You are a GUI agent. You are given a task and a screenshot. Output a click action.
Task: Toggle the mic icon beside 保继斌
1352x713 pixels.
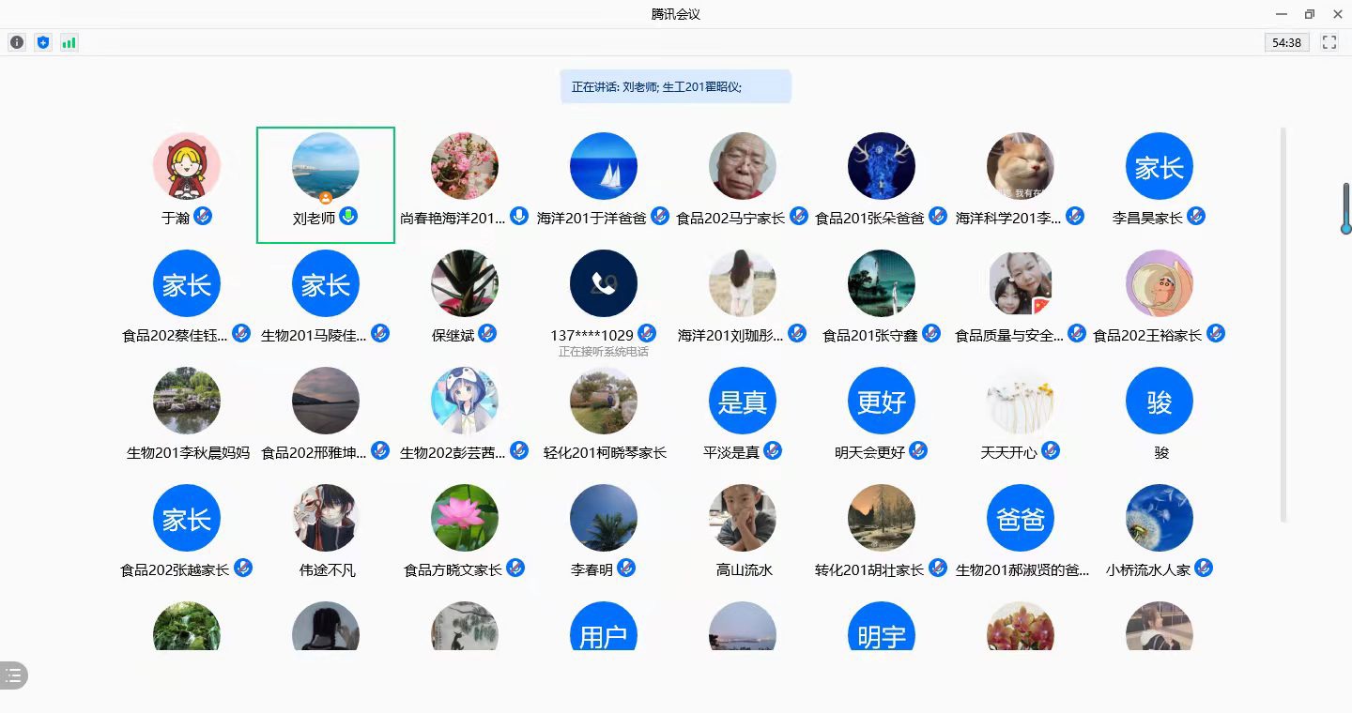tap(487, 333)
